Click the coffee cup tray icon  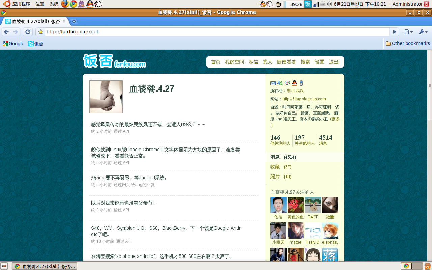coord(278,4)
